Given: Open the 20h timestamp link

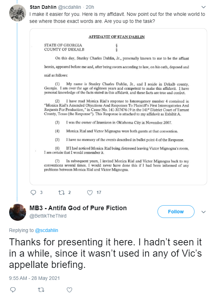Looking at the screenshot, I should [90, 7].
